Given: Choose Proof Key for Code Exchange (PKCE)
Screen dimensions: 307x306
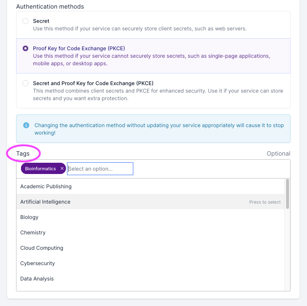Looking at the screenshot, I should pyautogui.click(x=25, y=48).
